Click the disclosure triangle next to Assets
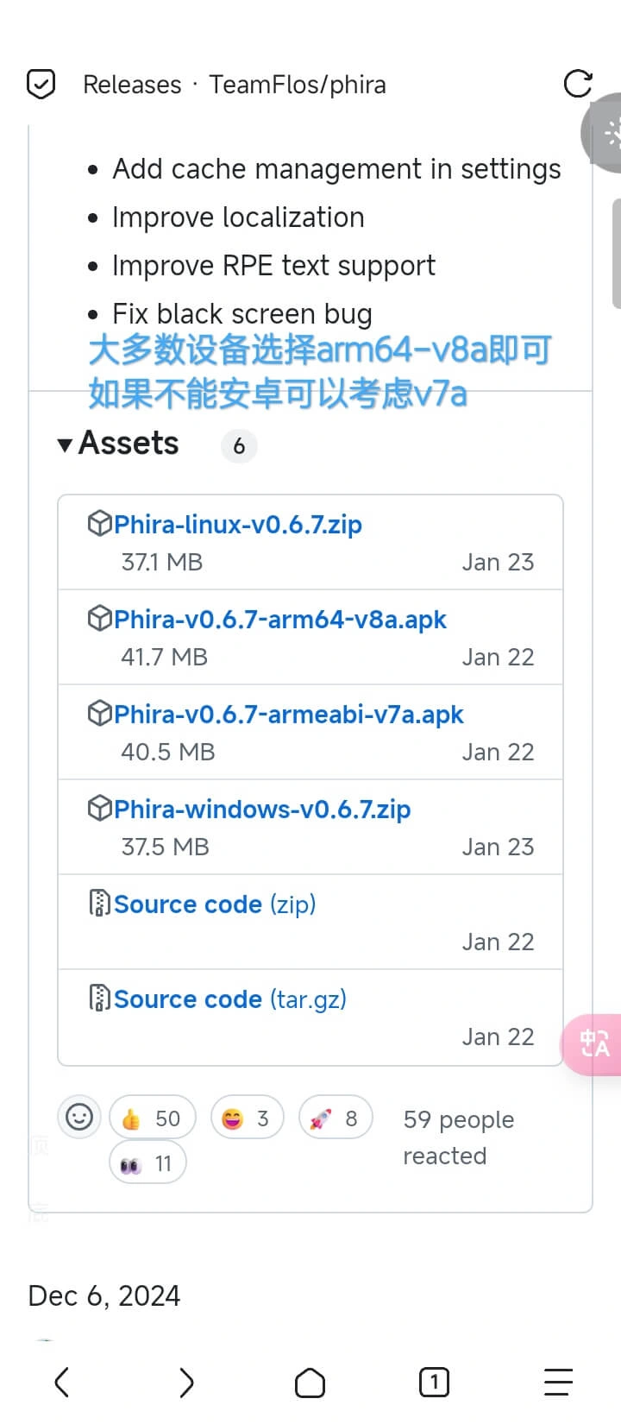 pos(65,444)
